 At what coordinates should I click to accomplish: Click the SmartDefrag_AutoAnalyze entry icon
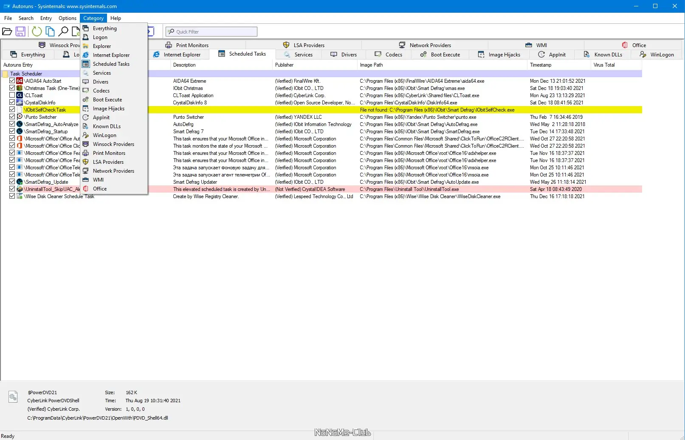(20, 124)
